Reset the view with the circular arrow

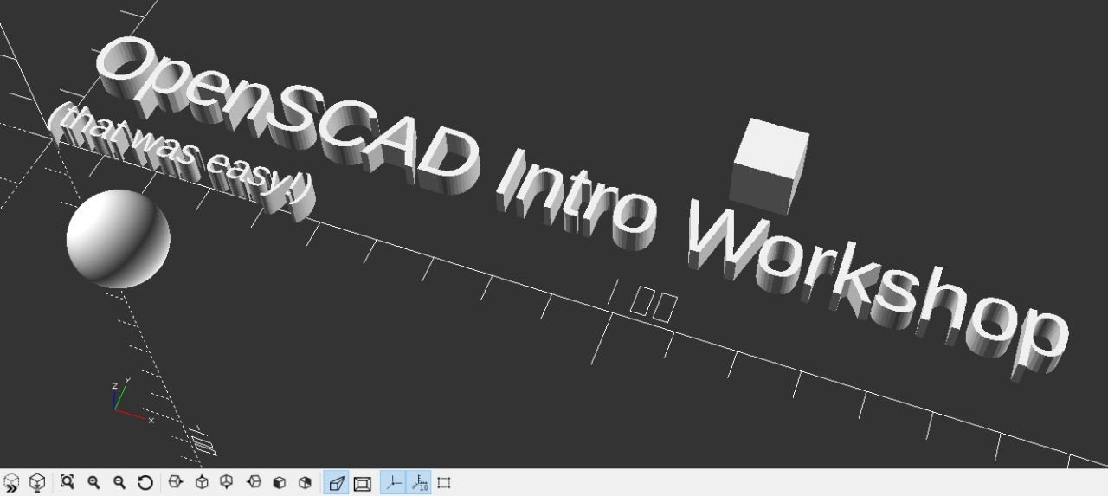coord(145,483)
